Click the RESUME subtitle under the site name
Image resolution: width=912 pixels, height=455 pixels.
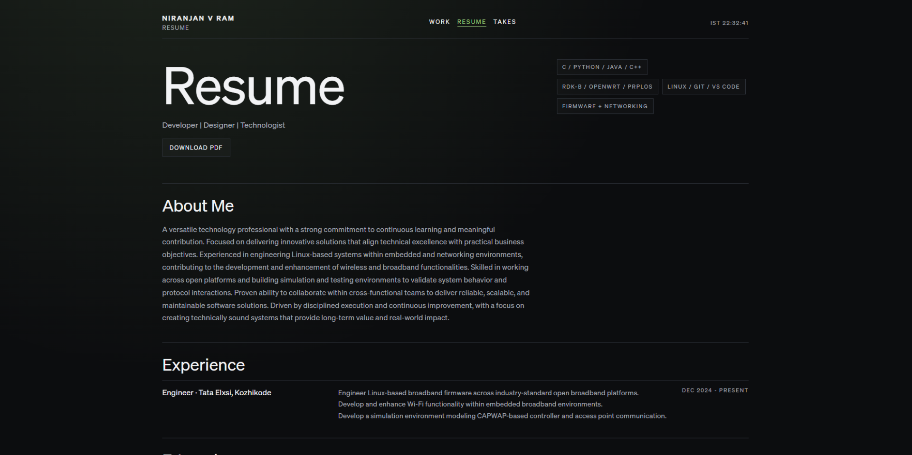click(175, 28)
